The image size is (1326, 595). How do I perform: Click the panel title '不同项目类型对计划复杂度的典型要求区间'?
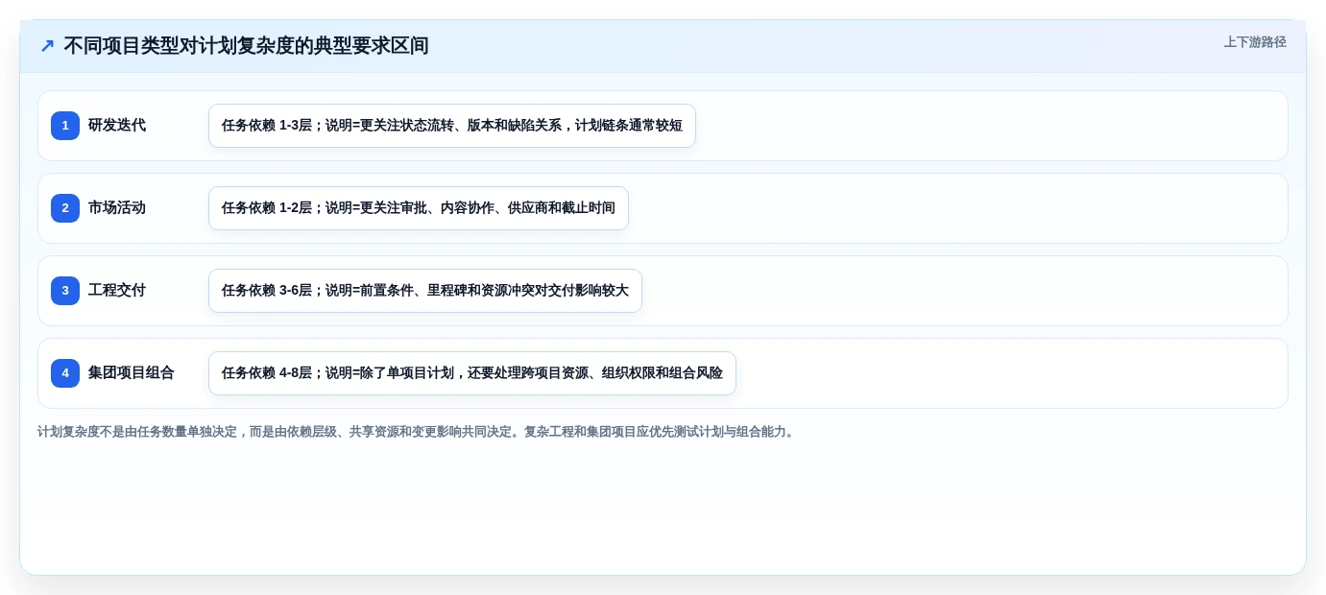point(246,46)
